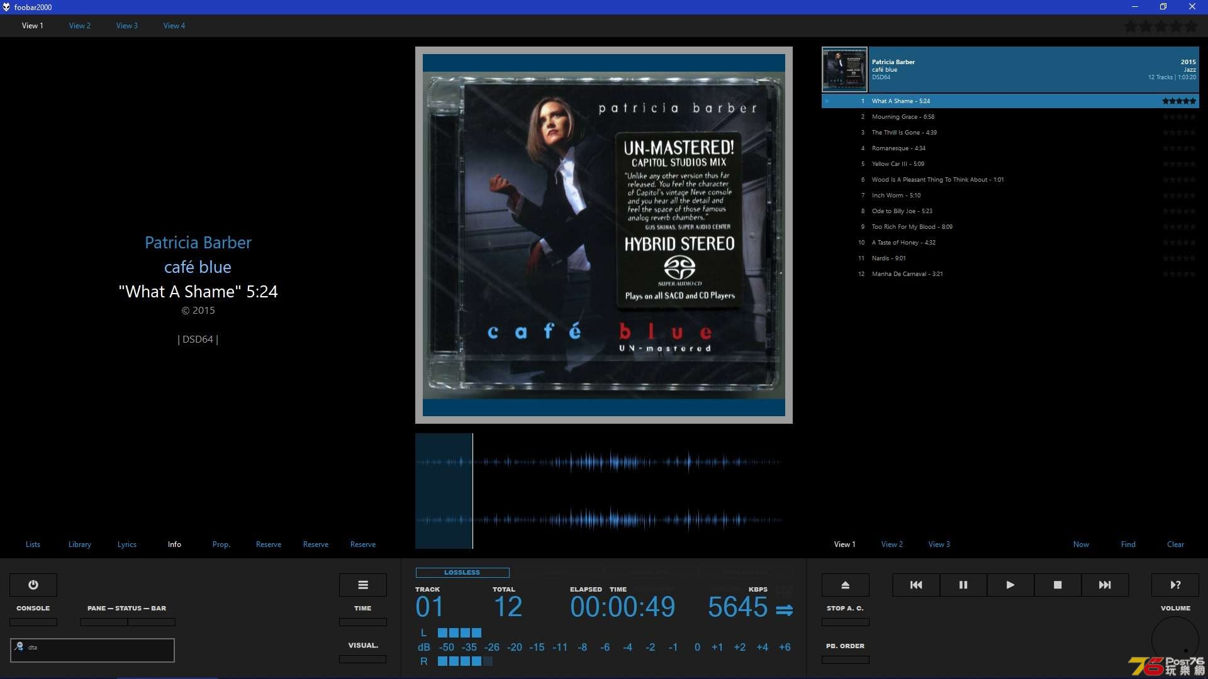Click the Clear link under the playlist
The height and width of the screenshot is (679, 1208).
(1175, 544)
